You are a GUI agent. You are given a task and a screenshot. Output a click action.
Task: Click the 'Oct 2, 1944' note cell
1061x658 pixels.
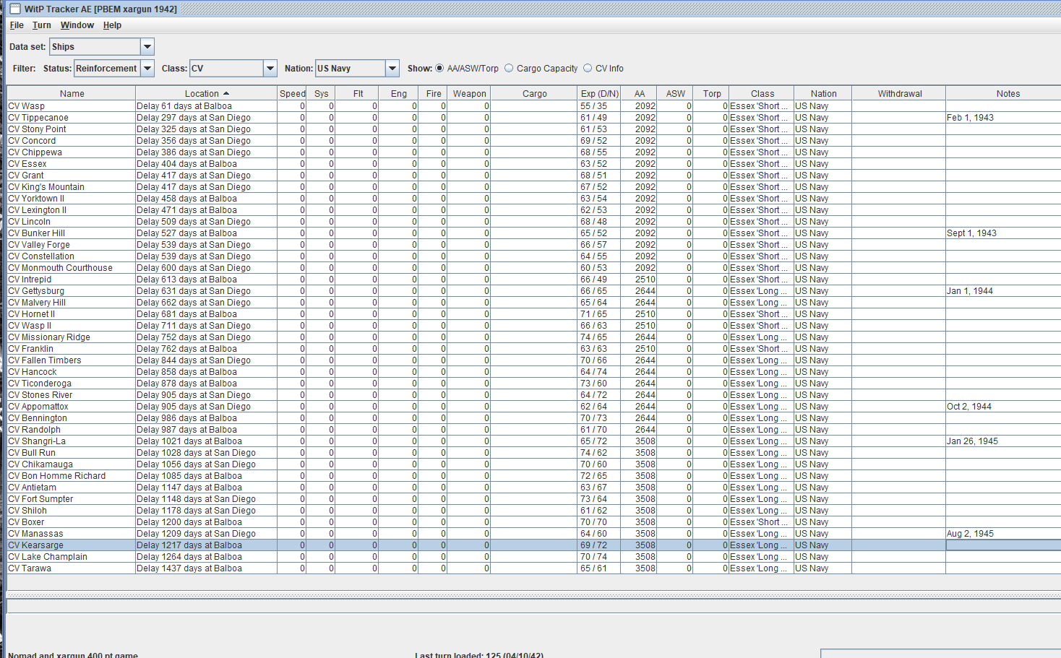point(1003,407)
